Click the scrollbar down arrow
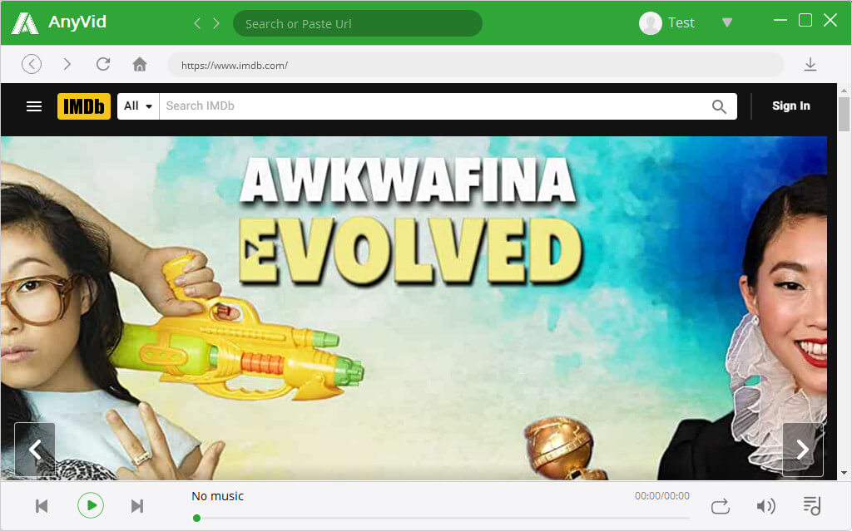The height and width of the screenshot is (531, 852). pos(844,473)
